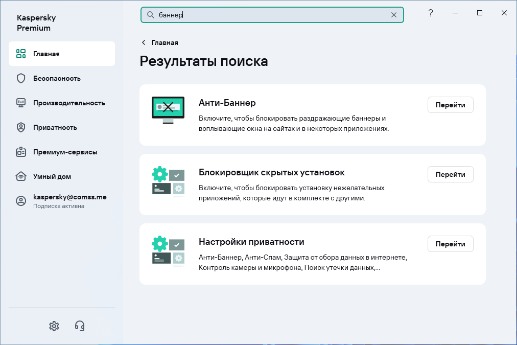Go back using the left chevron arrow
This screenshot has width=517, height=345.
[x=144, y=42]
